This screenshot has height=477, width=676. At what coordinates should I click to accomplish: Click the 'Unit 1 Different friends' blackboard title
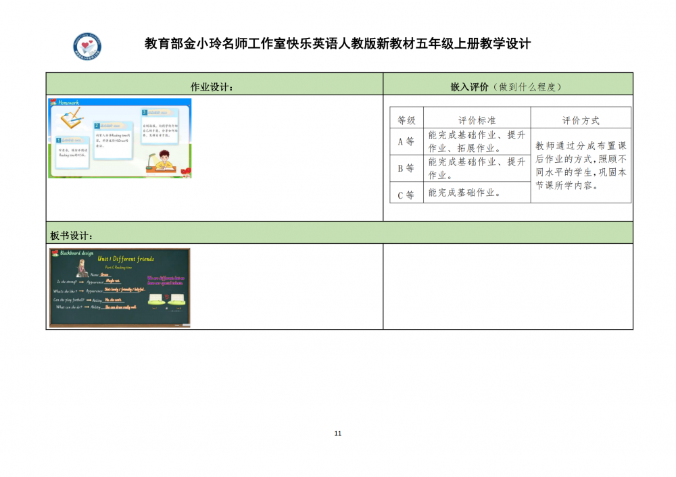[x=126, y=259]
